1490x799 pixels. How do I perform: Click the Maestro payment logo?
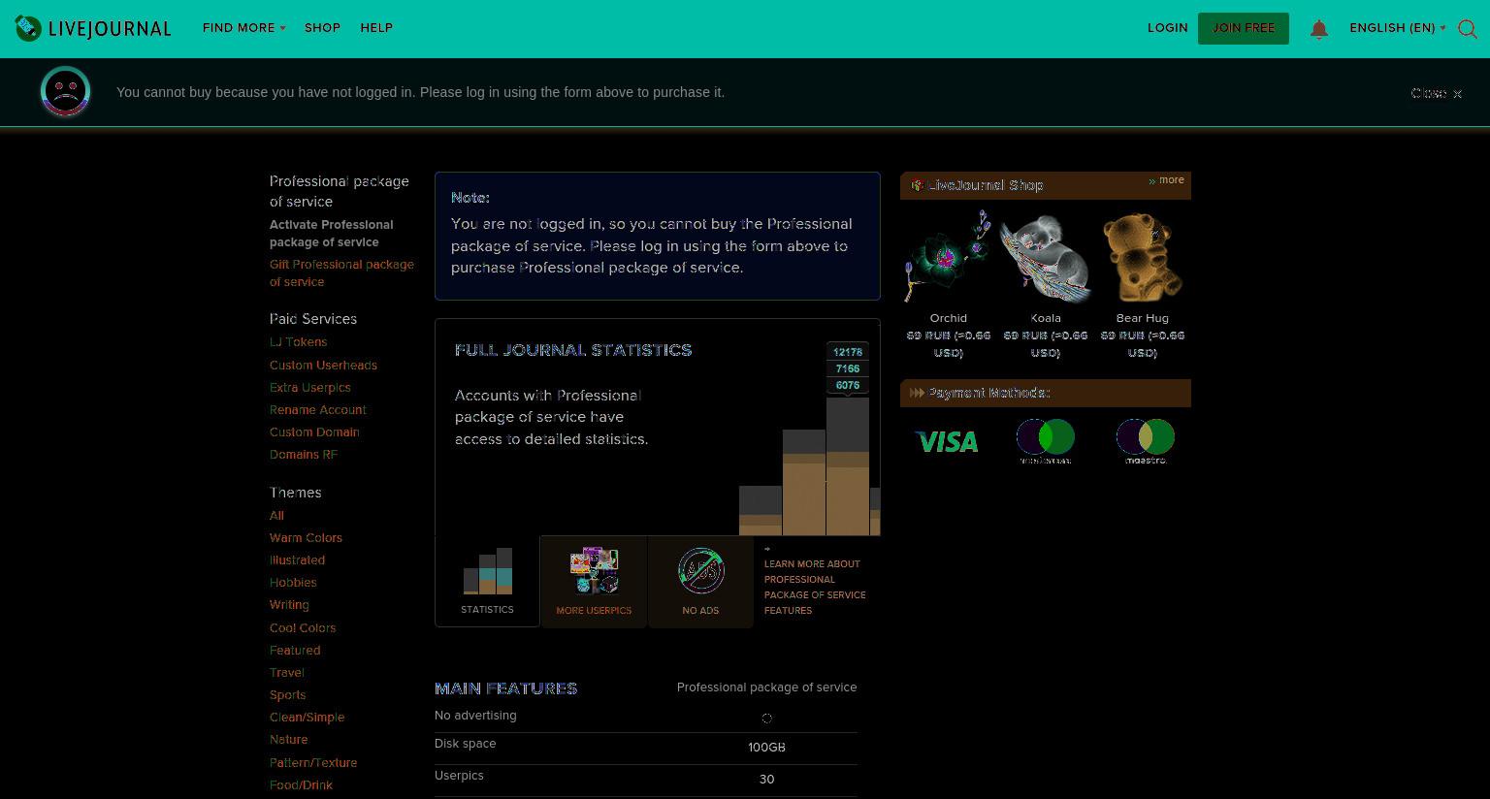tap(1145, 440)
